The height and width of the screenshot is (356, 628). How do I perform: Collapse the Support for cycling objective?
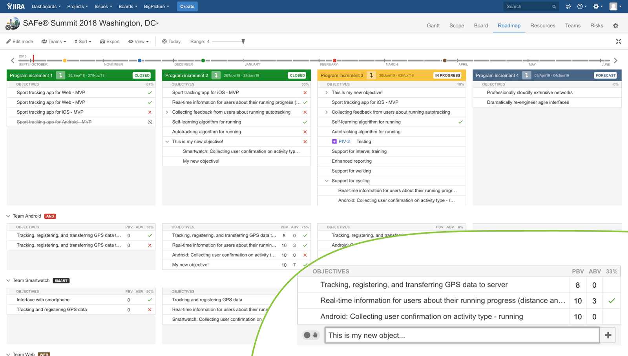coord(326,181)
